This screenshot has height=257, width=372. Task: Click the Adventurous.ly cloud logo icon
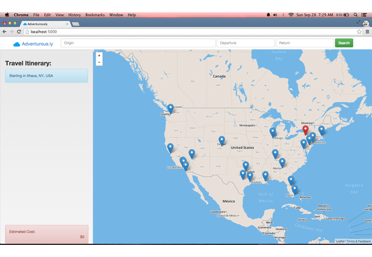pos(16,44)
